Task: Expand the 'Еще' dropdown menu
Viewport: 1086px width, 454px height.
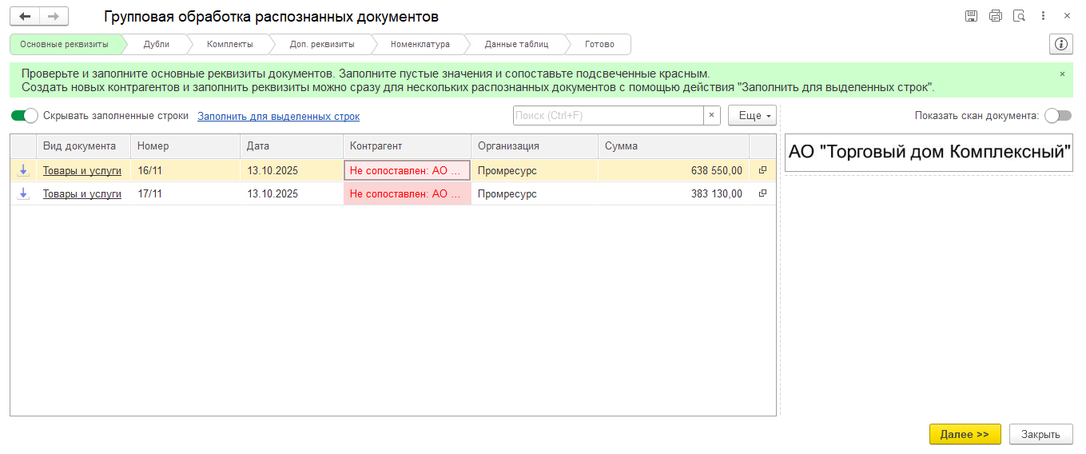Action: pos(752,116)
